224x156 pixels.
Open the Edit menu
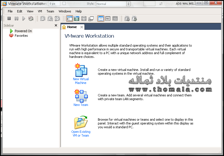[20, 11]
